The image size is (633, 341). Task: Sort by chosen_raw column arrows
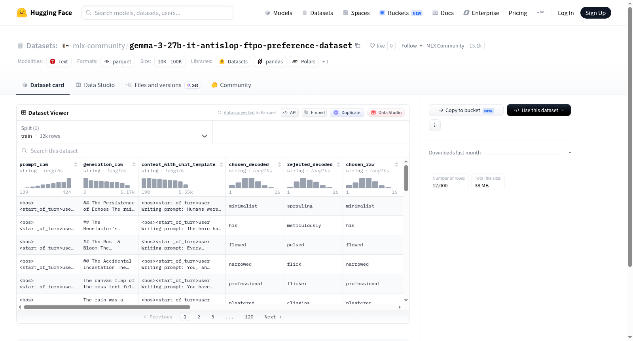pyautogui.click(x=396, y=164)
